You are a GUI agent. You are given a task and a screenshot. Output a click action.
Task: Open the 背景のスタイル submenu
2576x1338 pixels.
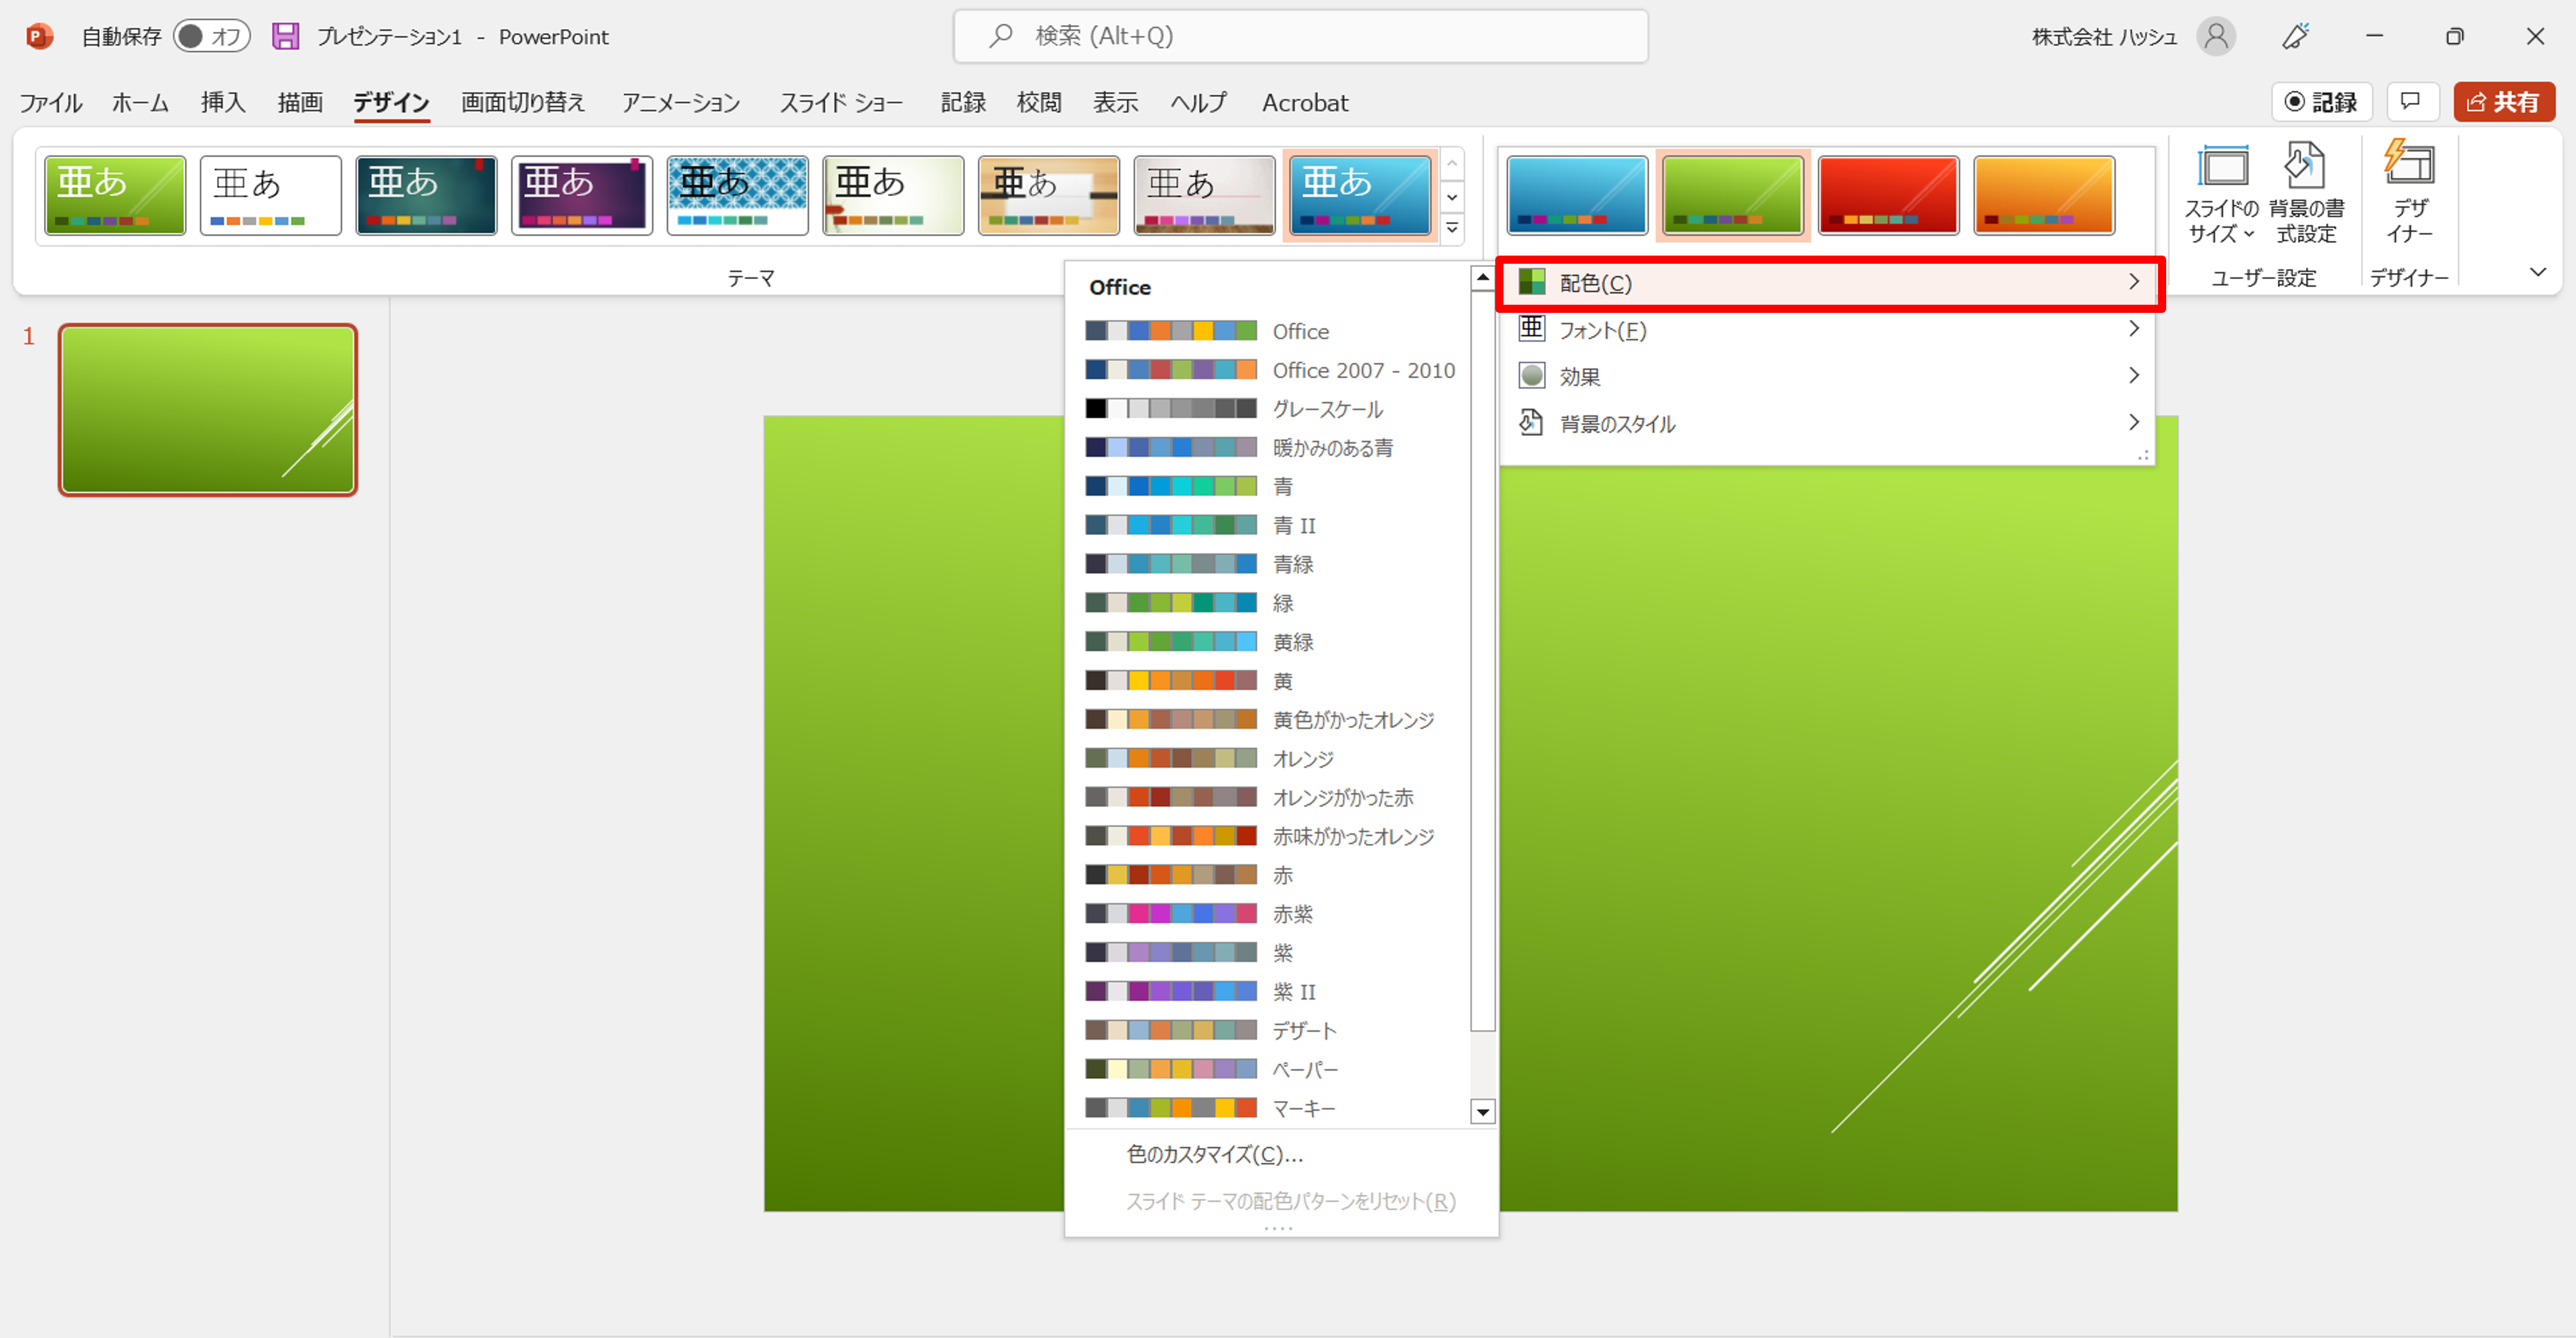1829,422
